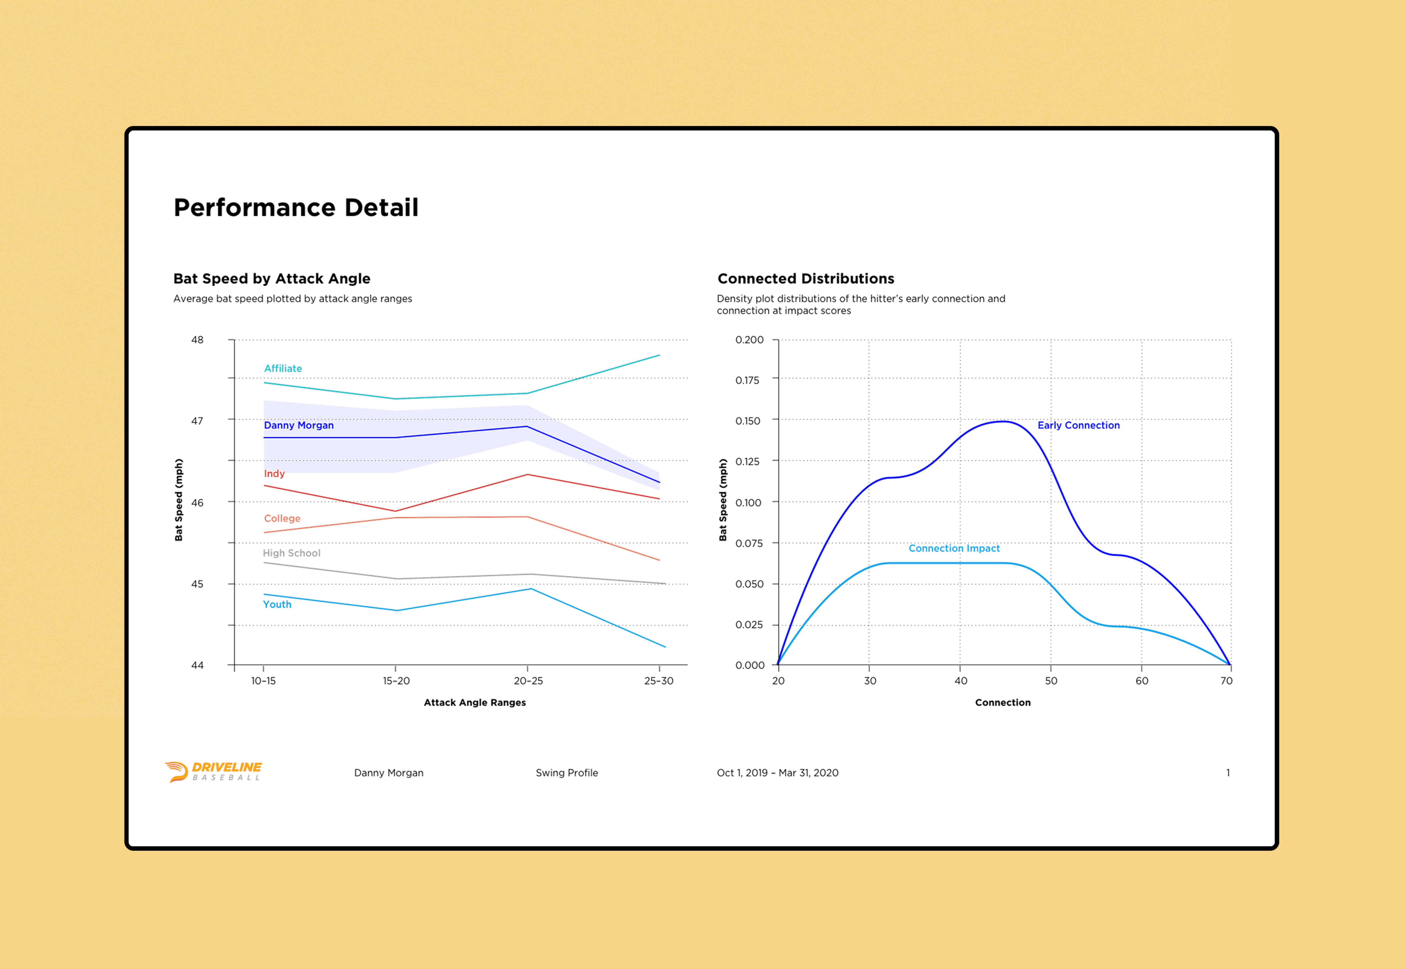Select the High School series label

pyautogui.click(x=292, y=553)
